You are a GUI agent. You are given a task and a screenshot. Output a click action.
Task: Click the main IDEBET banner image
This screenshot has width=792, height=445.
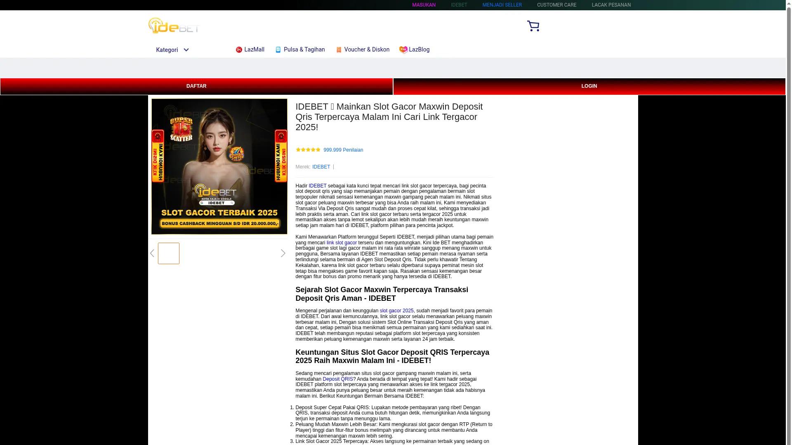point(219,166)
